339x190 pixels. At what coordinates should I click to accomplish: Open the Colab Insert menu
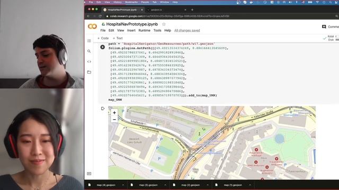[x=131, y=31]
